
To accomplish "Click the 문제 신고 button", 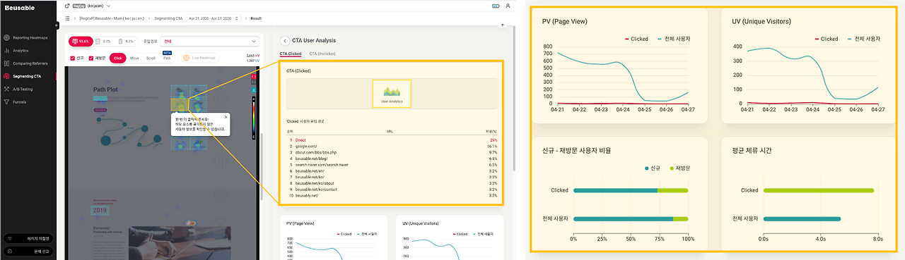I will (28, 251).
